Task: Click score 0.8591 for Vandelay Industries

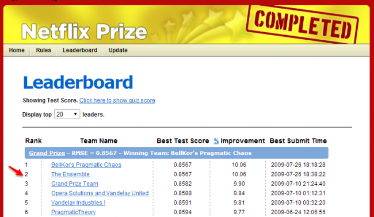Action: (183, 203)
